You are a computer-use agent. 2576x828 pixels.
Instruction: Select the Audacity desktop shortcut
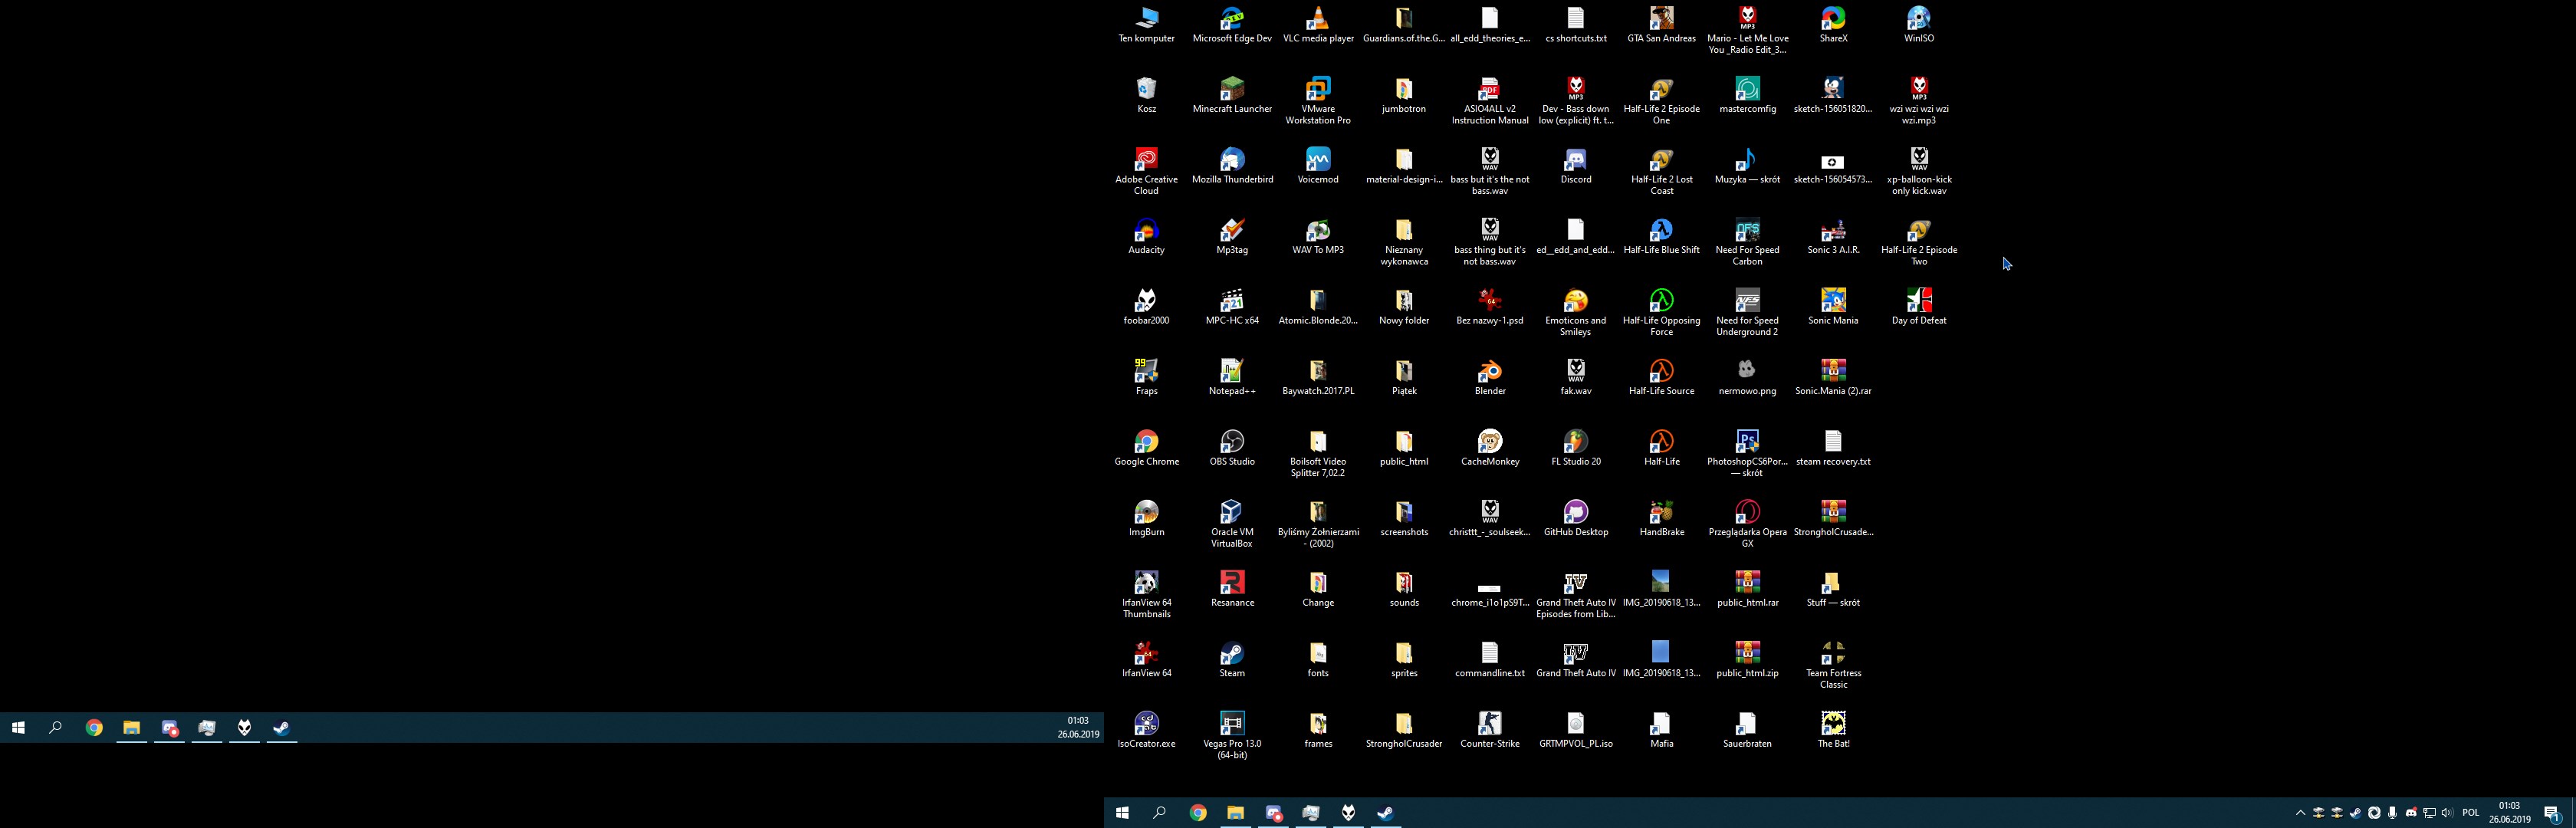[1146, 237]
